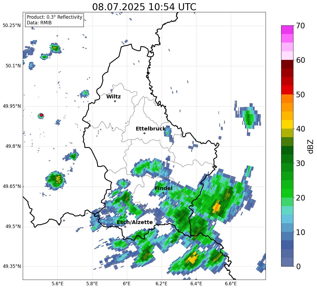Click the 5.6°E longitude label
Screen dimensions: 317x289
pos(58,284)
